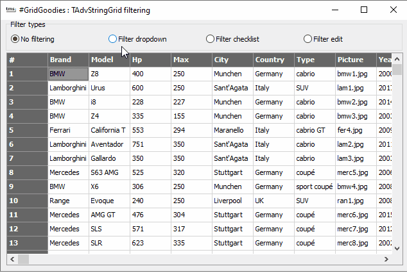The width and height of the screenshot is (407, 273).
Task: Select the AMG GT cell
Action: (109, 215)
